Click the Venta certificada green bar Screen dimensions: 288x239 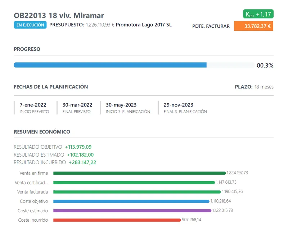[x=134, y=182]
